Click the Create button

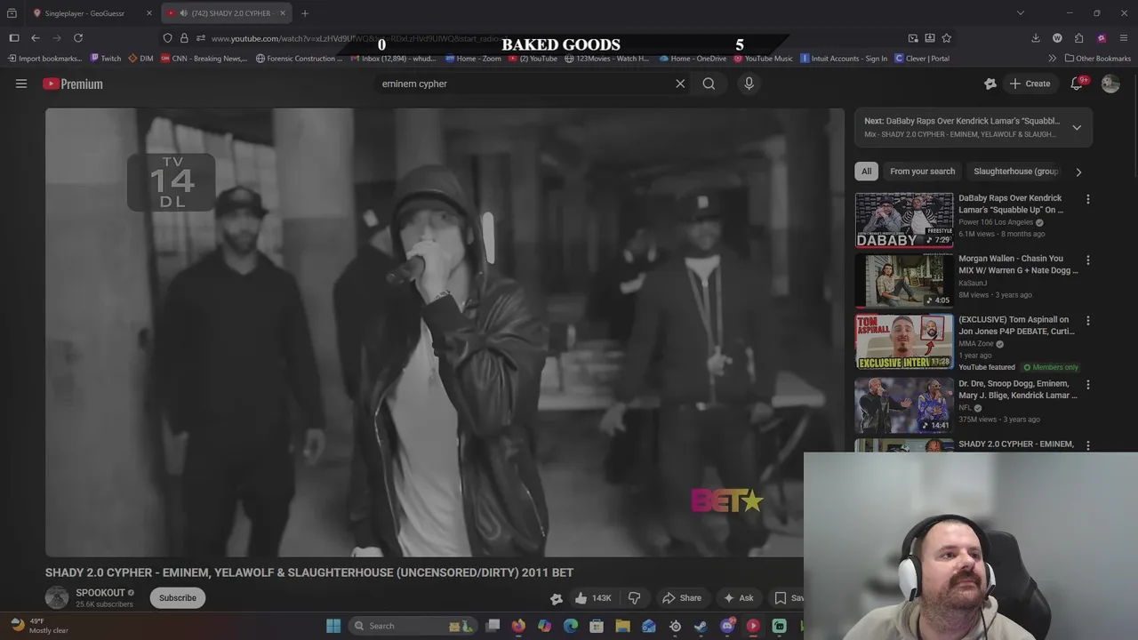1030,84
